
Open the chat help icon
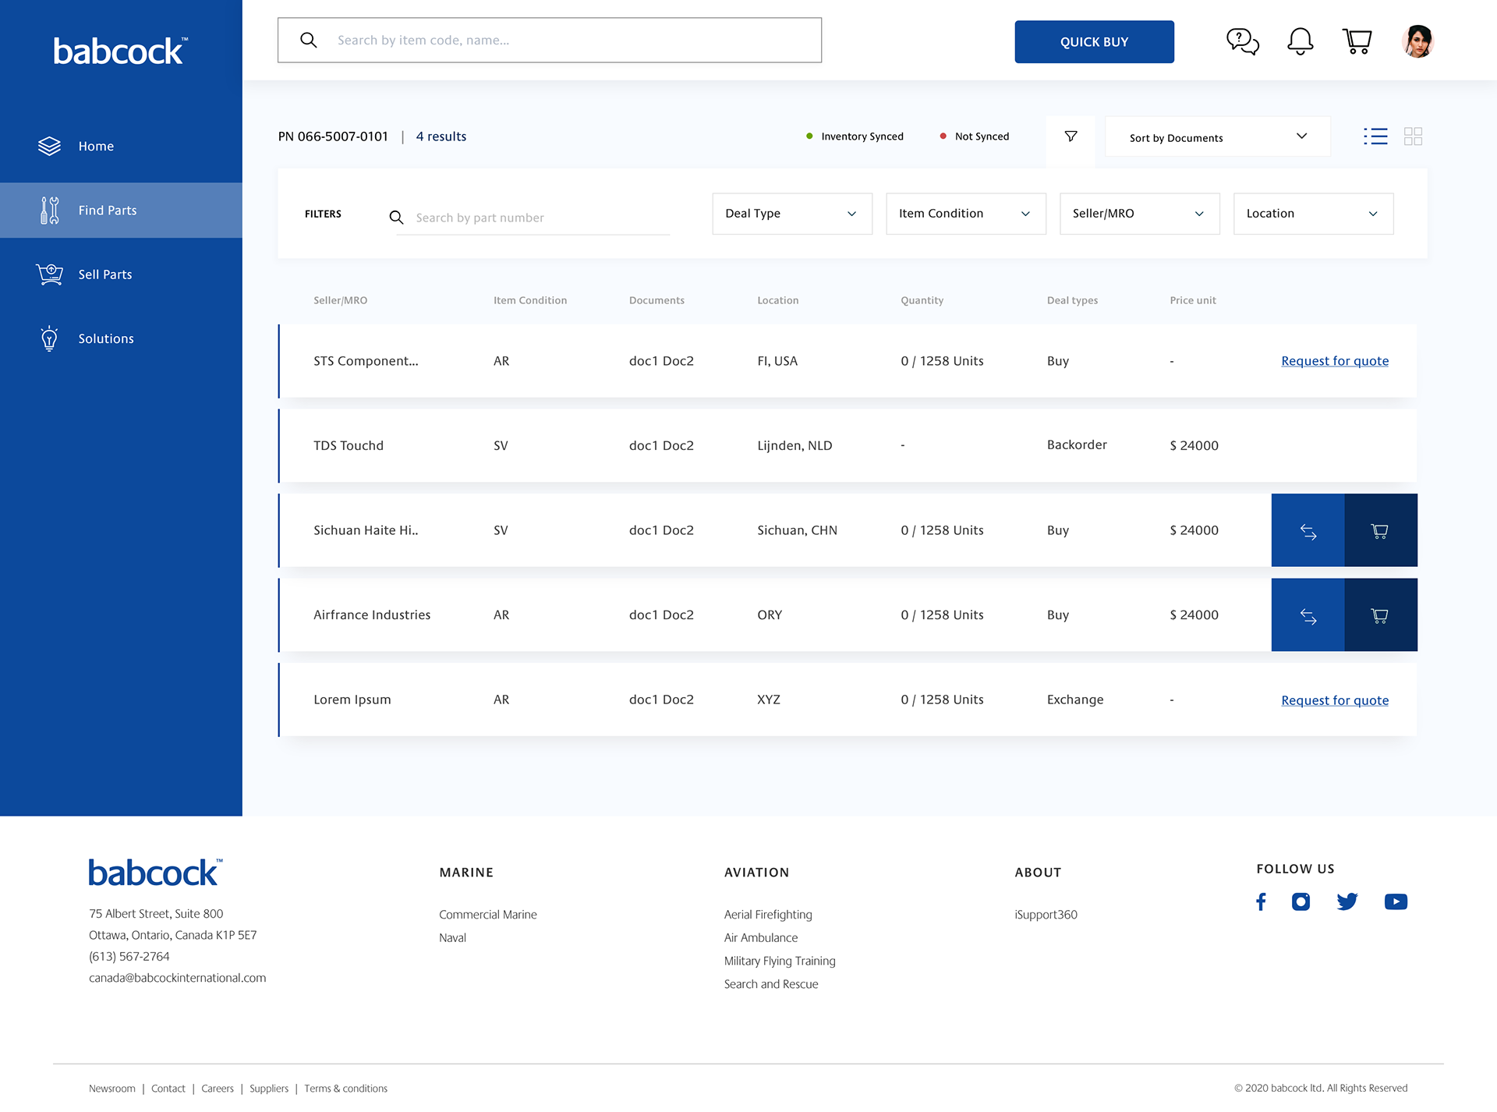(1242, 41)
